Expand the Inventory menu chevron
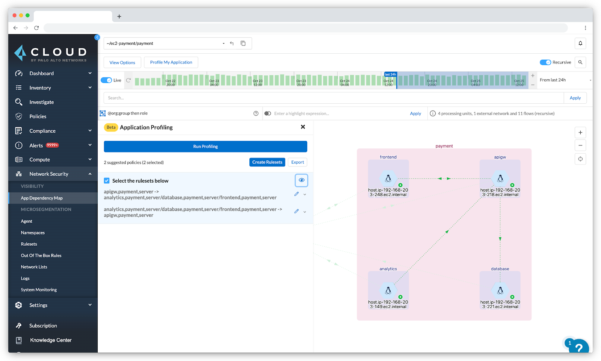The image size is (601, 361). click(x=90, y=88)
